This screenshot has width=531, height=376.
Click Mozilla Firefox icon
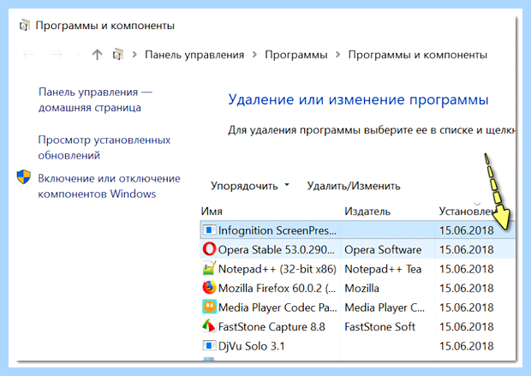pos(209,288)
